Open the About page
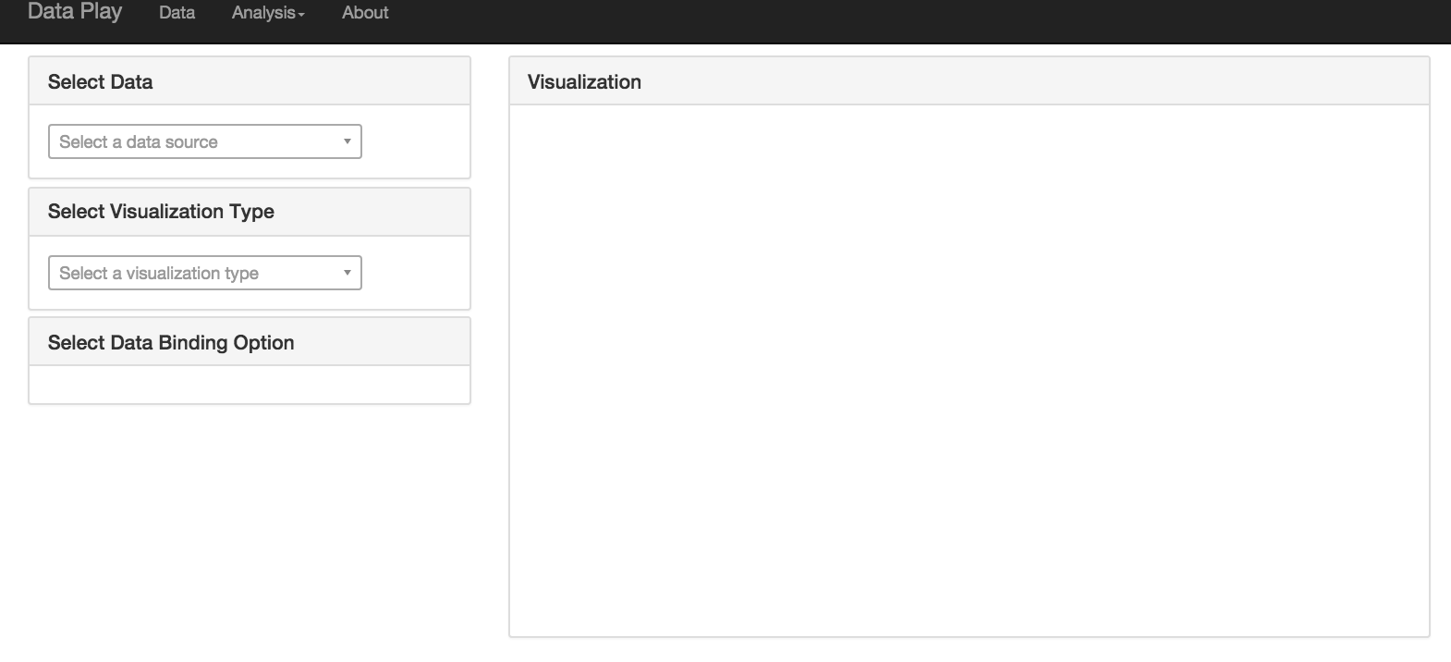The width and height of the screenshot is (1451, 662). tap(365, 13)
